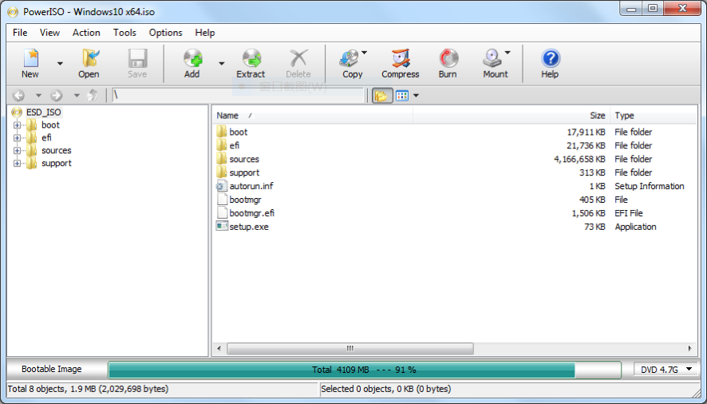The image size is (707, 404).
Task: Click the Back navigation arrow icon
Action: (x=19, y=95)
